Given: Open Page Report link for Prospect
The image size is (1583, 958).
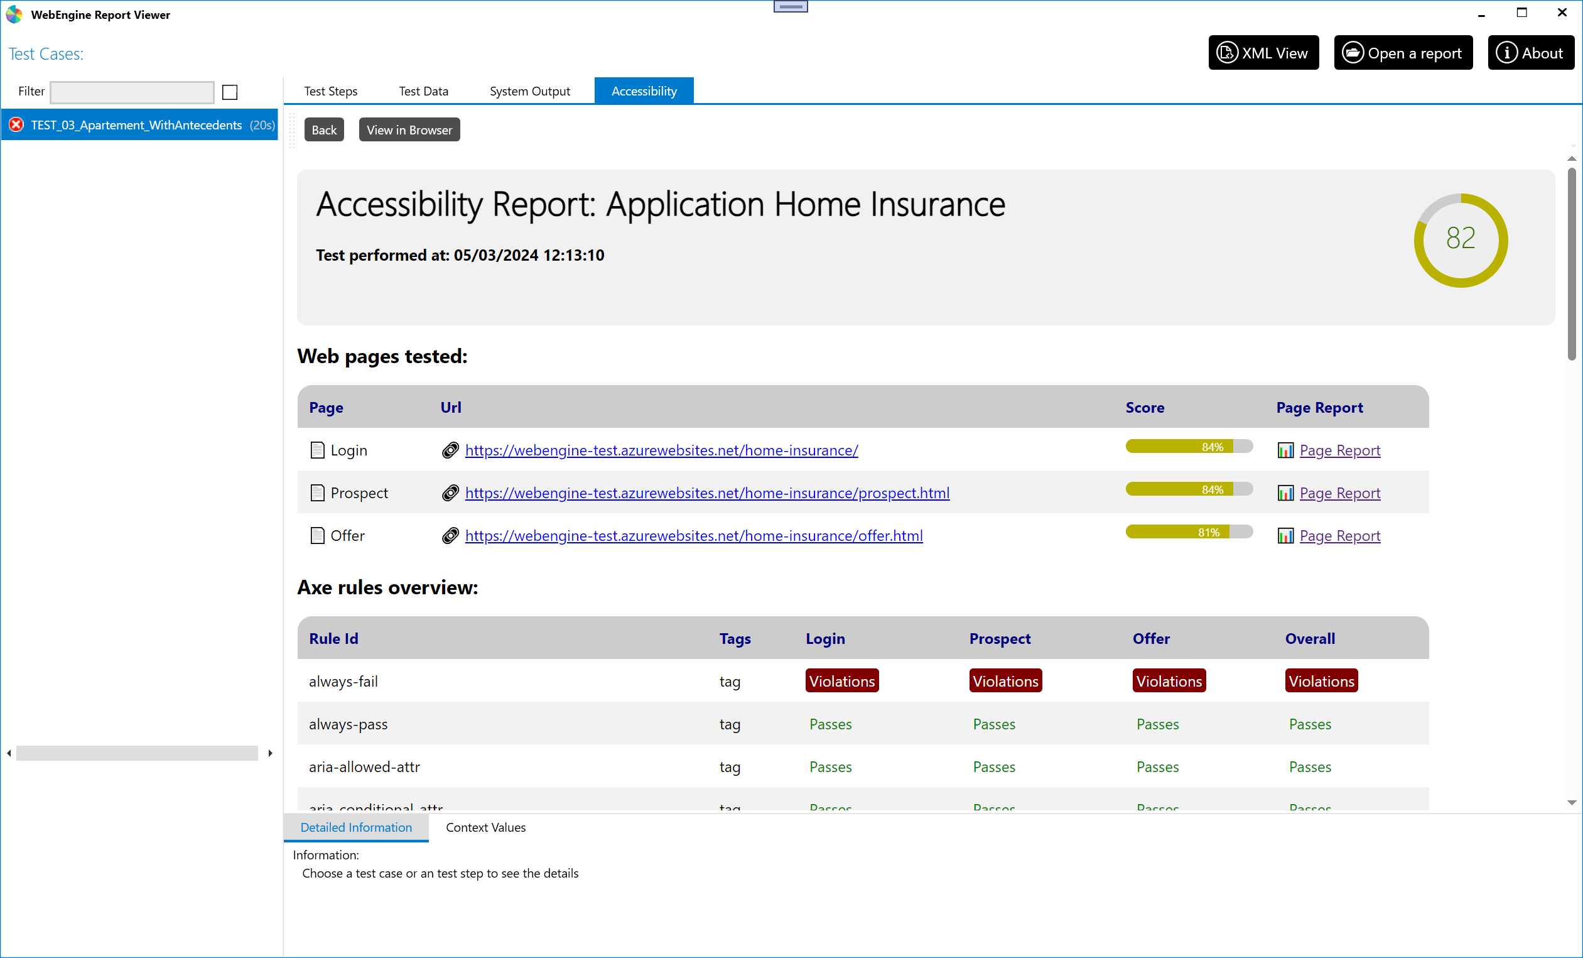Looking at the screenshot, I should 1339,493.
